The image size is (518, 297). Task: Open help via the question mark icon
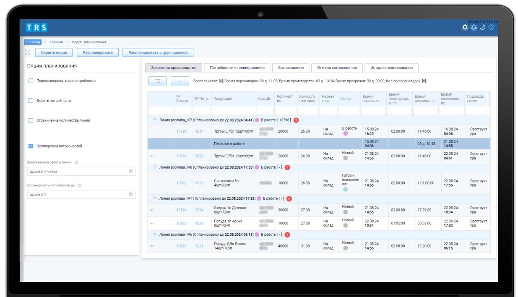pyautogui.click(x=492, y=27)
